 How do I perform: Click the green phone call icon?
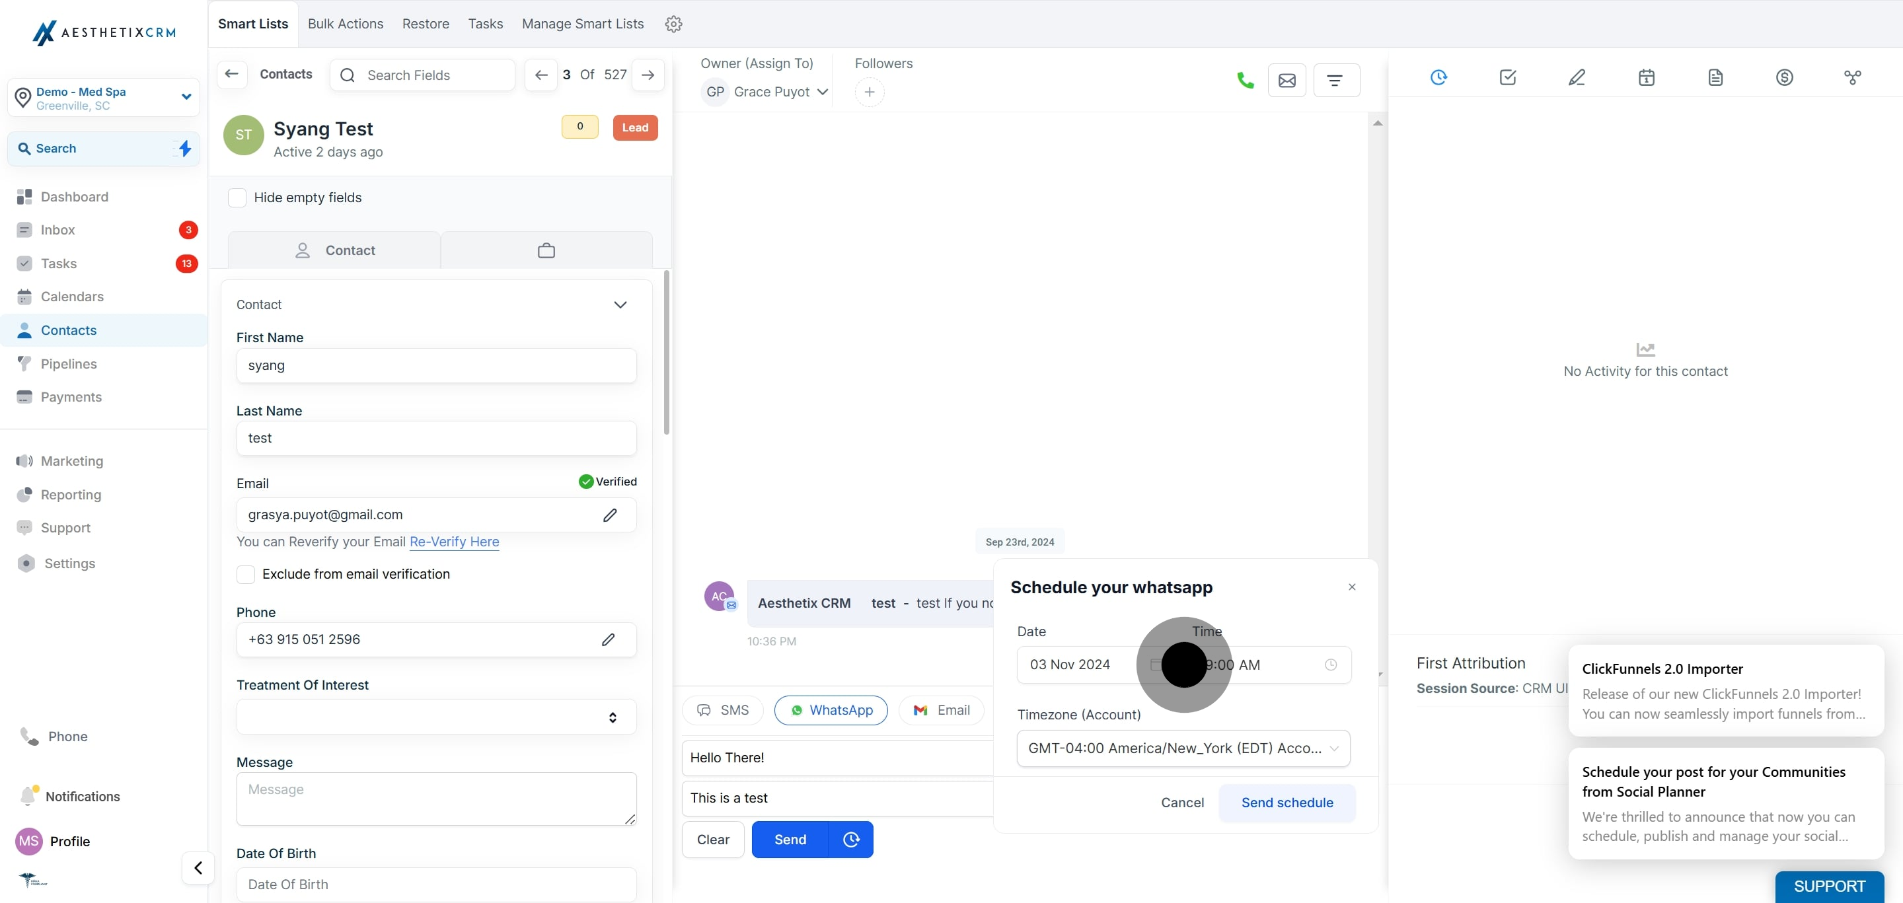pyautogui.click(x=1245, y=80)
